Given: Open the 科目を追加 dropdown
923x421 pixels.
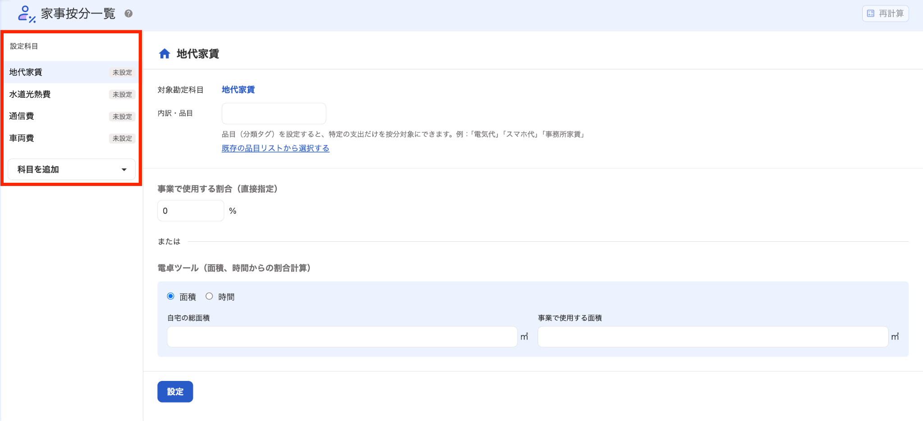Looking at the screenshot, I should pyautogui.click(x=72, y=169).
